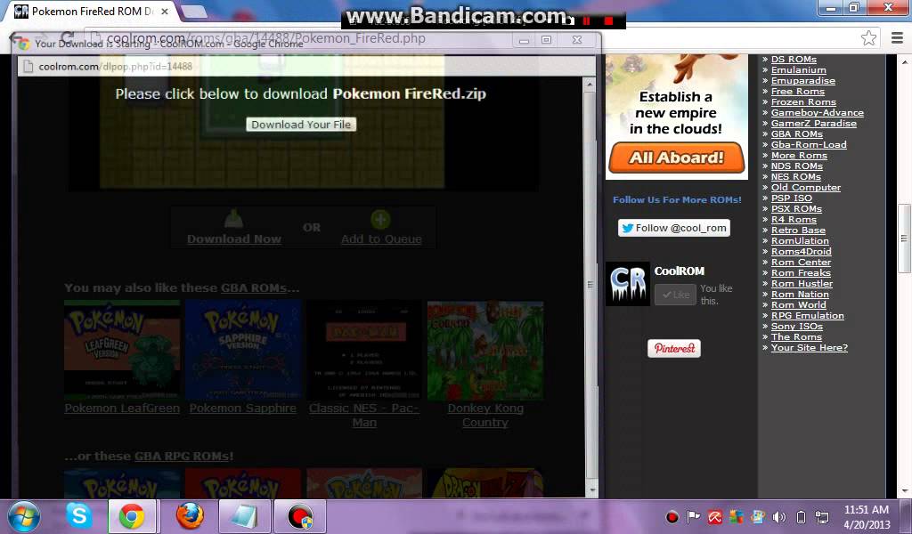Open the Bandicam recorder taskbar icon
The height and width of the screenshot is (534, 912).
[299, 516]
